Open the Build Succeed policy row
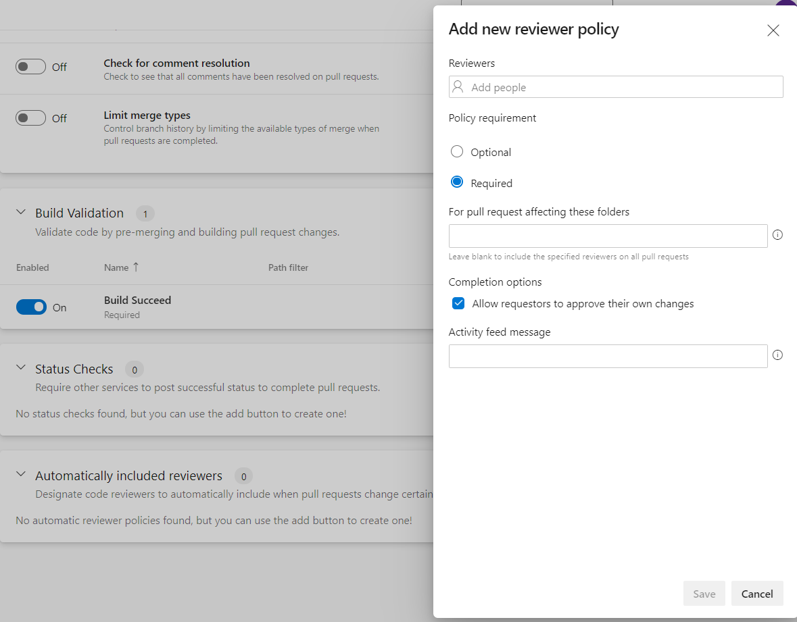The height and width of the screenshot is (622, 797). [216, 307]
